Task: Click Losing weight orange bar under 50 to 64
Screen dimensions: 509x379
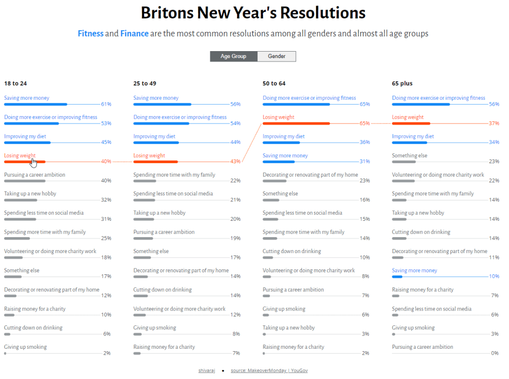Action: 296,124
